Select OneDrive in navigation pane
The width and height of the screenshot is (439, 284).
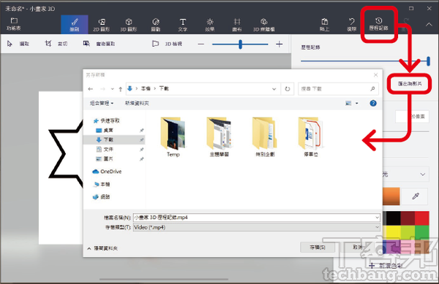107,172
